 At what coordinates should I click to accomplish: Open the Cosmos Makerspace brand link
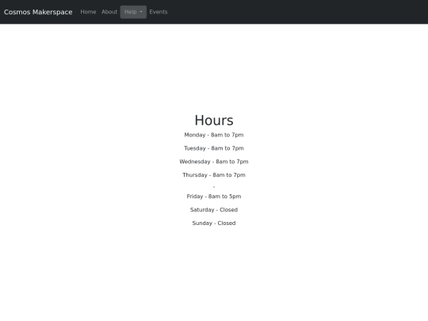[38, 12]
